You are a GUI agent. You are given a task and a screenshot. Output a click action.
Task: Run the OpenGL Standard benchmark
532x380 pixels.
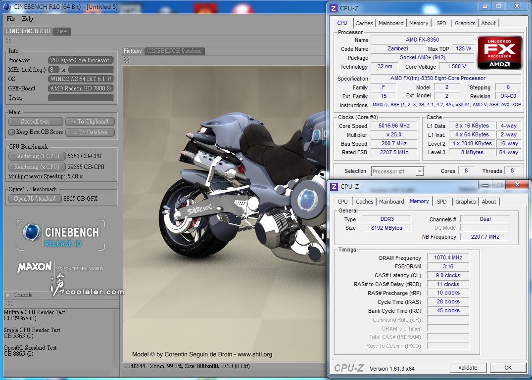[x=35, y=199]
